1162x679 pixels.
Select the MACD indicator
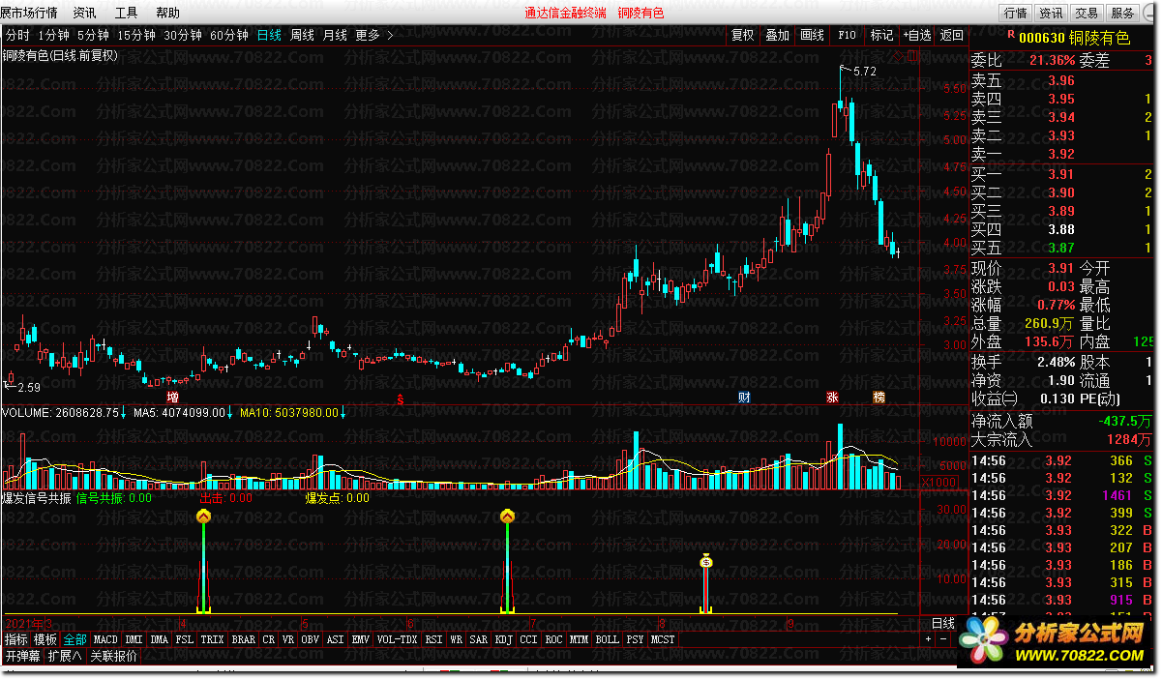105,639
